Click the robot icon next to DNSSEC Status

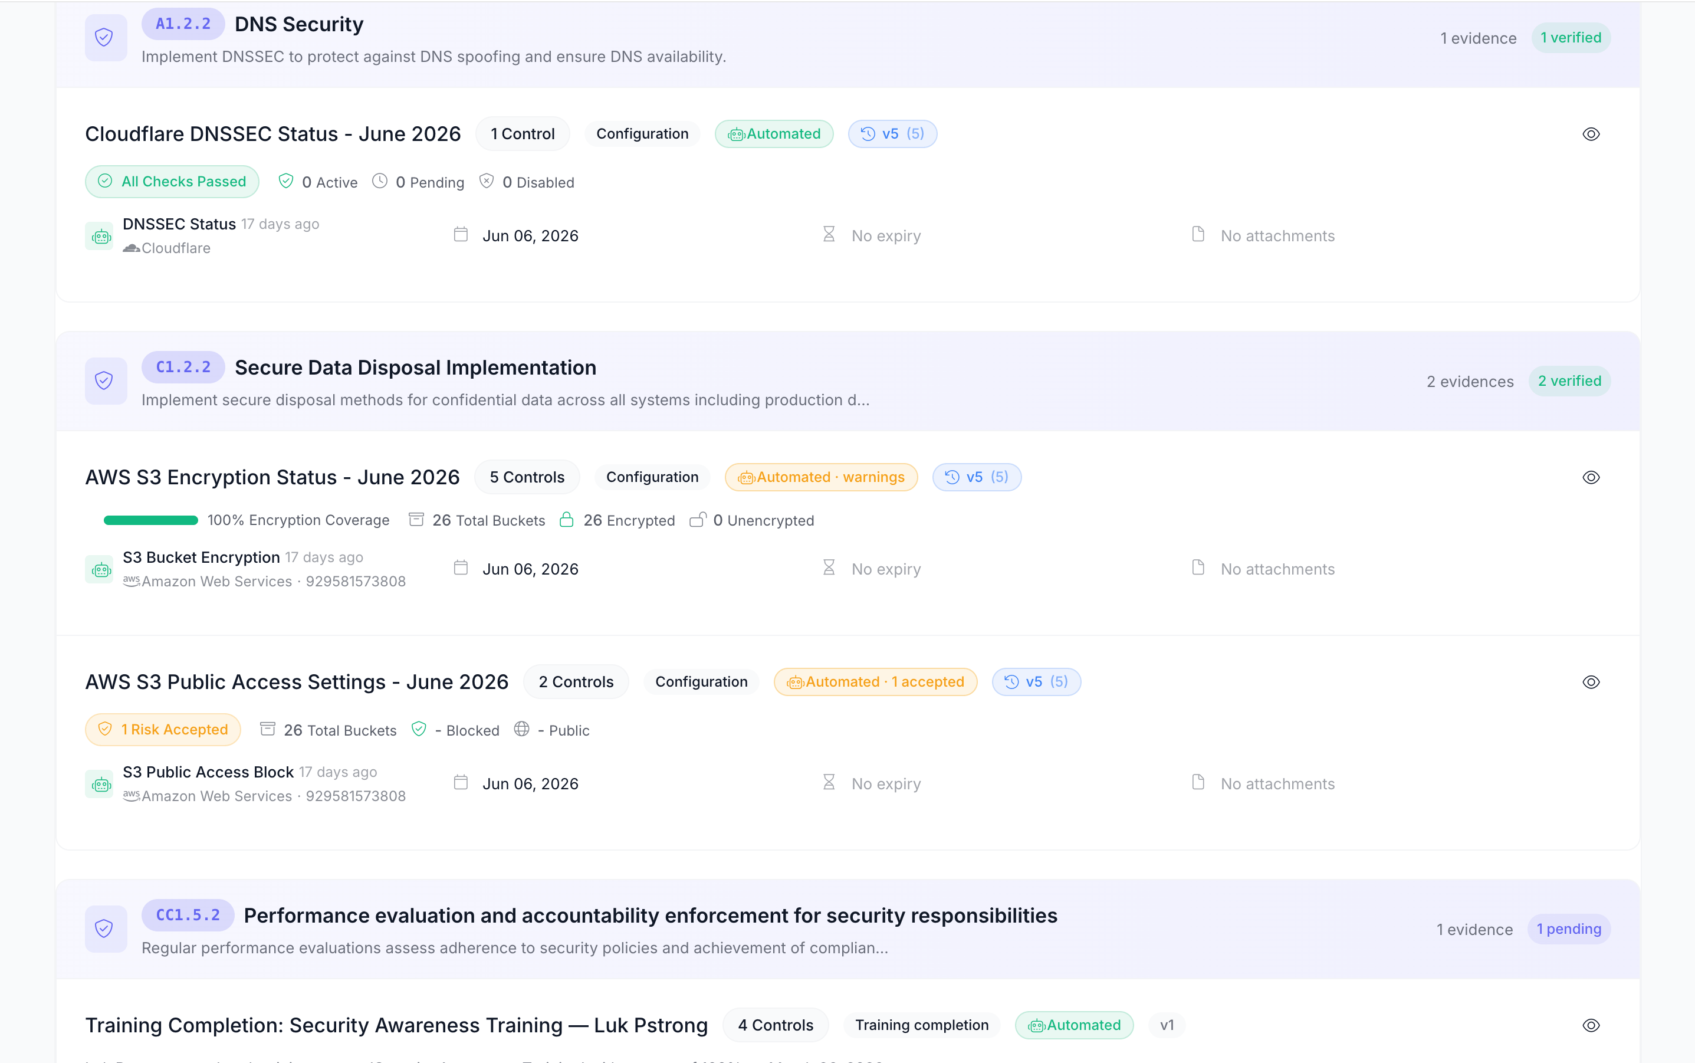pos(100,236)
